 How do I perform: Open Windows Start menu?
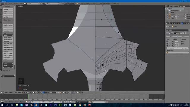pyautogui.click(x=2, y=105)
